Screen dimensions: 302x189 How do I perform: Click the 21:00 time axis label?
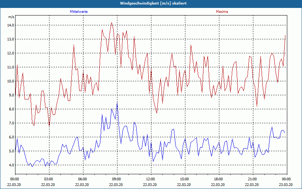pyautogui.click(x=253, y=179)
